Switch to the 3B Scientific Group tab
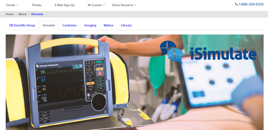The height and width of the screenshot is (130, 268). coord(22,25)
